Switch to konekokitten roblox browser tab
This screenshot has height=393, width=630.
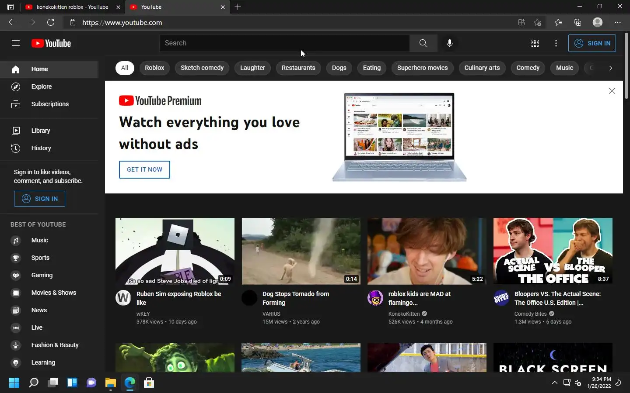pos(73,7)
